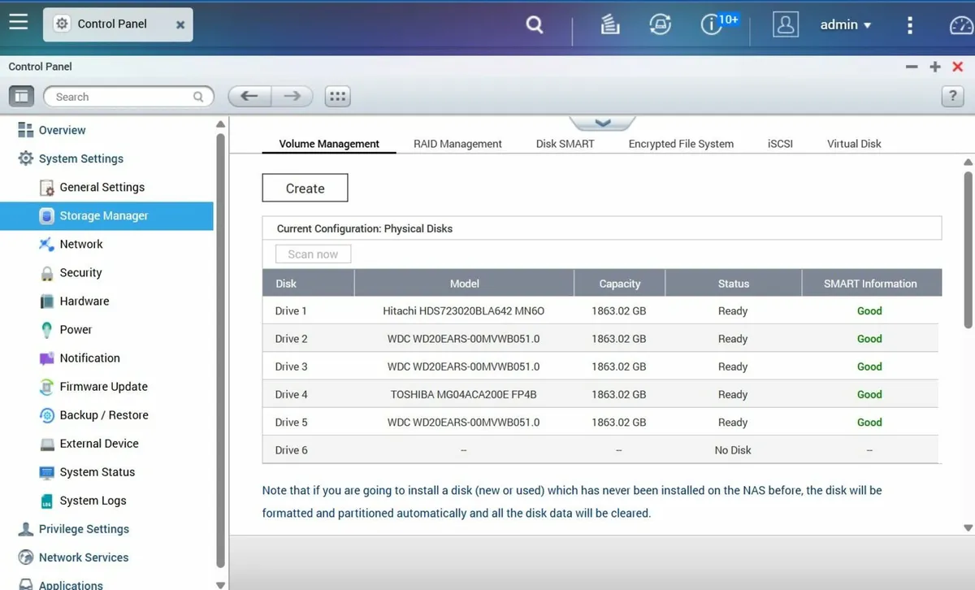Click the Model column header
The width and height of the screenshot is (975, 590).
[x=464, y=284]
